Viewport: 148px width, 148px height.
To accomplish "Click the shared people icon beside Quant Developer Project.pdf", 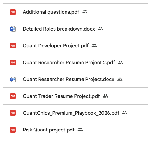I will (94, 45).
